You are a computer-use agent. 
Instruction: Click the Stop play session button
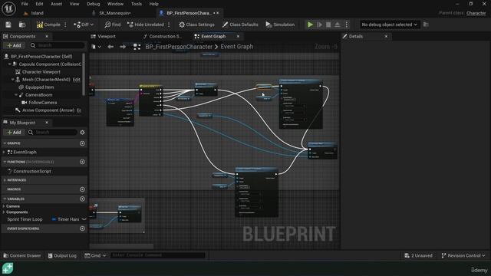328,25
